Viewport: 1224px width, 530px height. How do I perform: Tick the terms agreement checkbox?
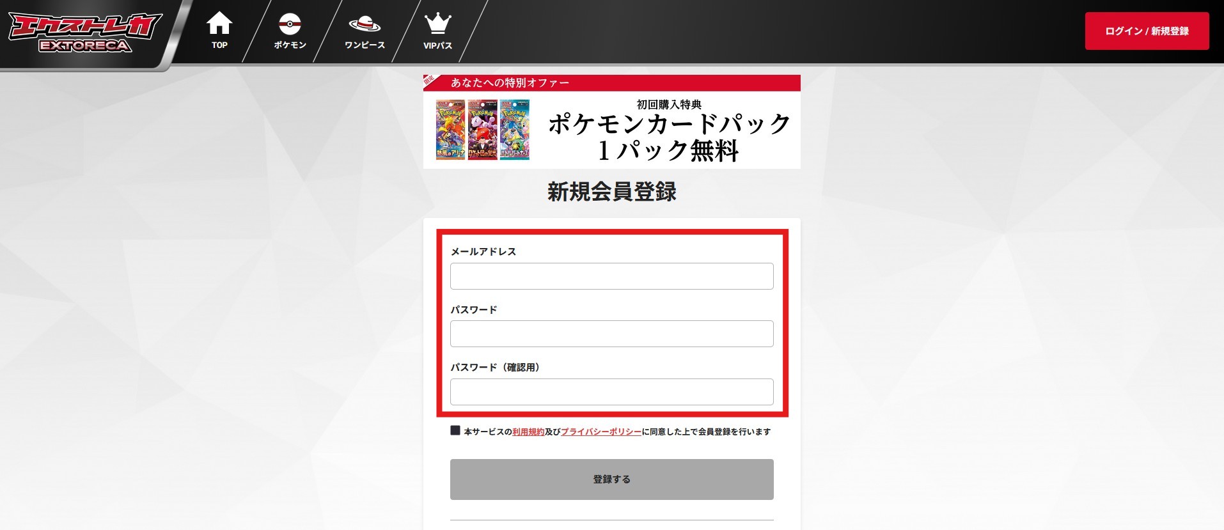tap(455, 430)
